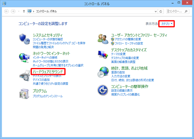Click the Forward arrow navigation button
194x139 pixels.
[13, 11]
